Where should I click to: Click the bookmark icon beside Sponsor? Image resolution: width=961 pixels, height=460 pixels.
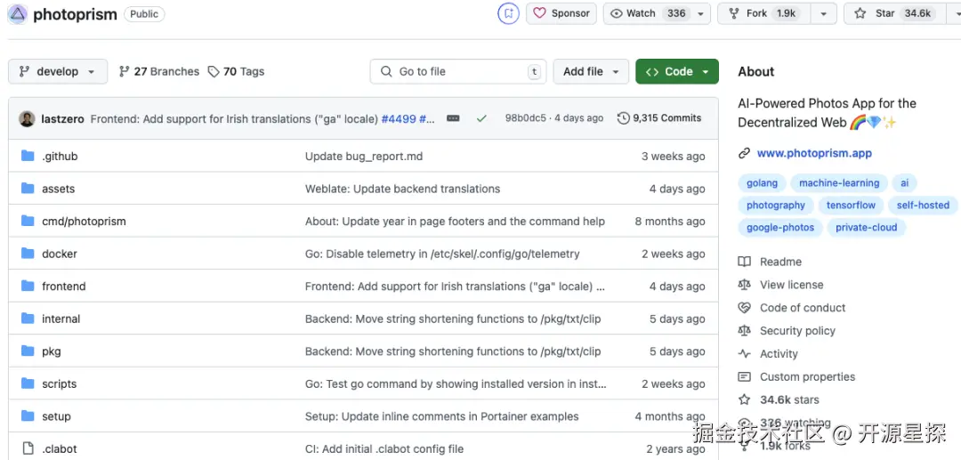[x=508, y=13]
